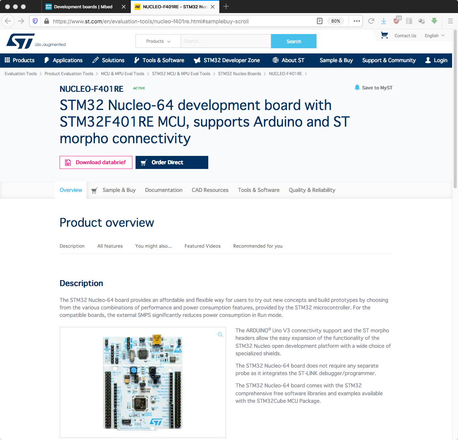Click the bell icon beside Save to MyST
Viewport: 458px width, 440px height.
pos(357,87)
